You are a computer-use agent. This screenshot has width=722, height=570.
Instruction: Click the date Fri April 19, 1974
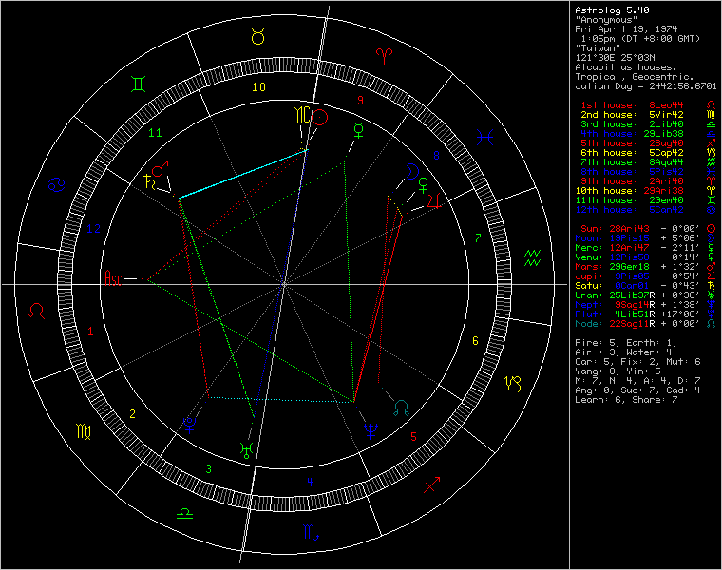pos(626,29)
